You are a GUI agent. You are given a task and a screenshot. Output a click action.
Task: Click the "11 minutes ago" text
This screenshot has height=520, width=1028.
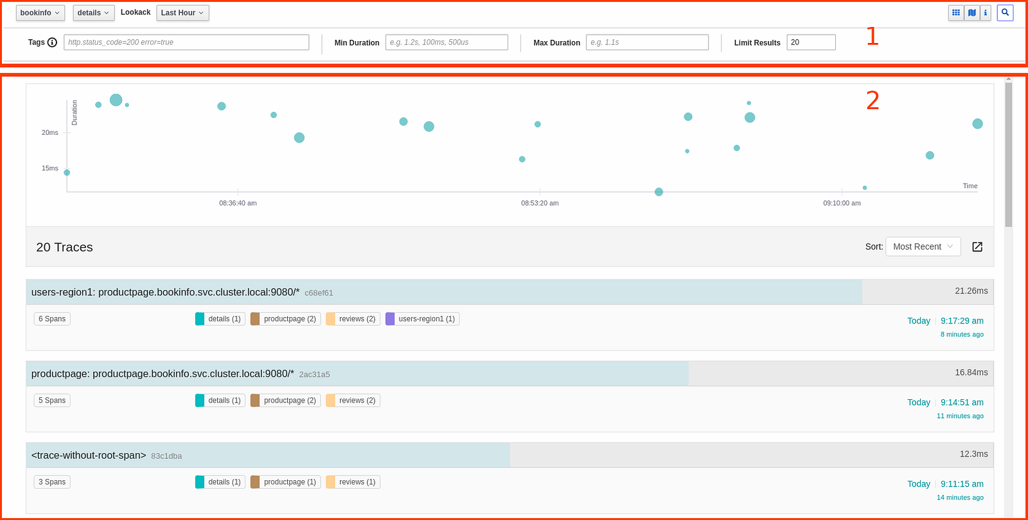click(x=960, y=416)
